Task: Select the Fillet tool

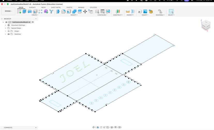Action: (64, 11)
